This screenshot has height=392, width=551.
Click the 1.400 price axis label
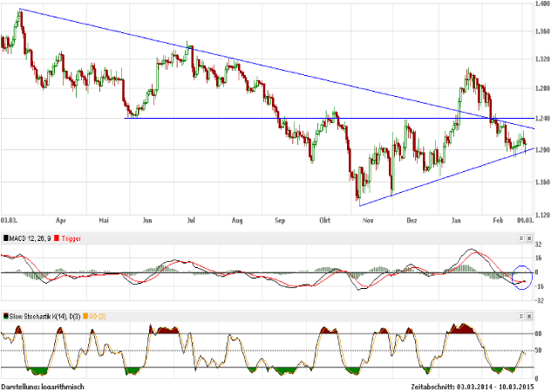click(x=542, y=4)
